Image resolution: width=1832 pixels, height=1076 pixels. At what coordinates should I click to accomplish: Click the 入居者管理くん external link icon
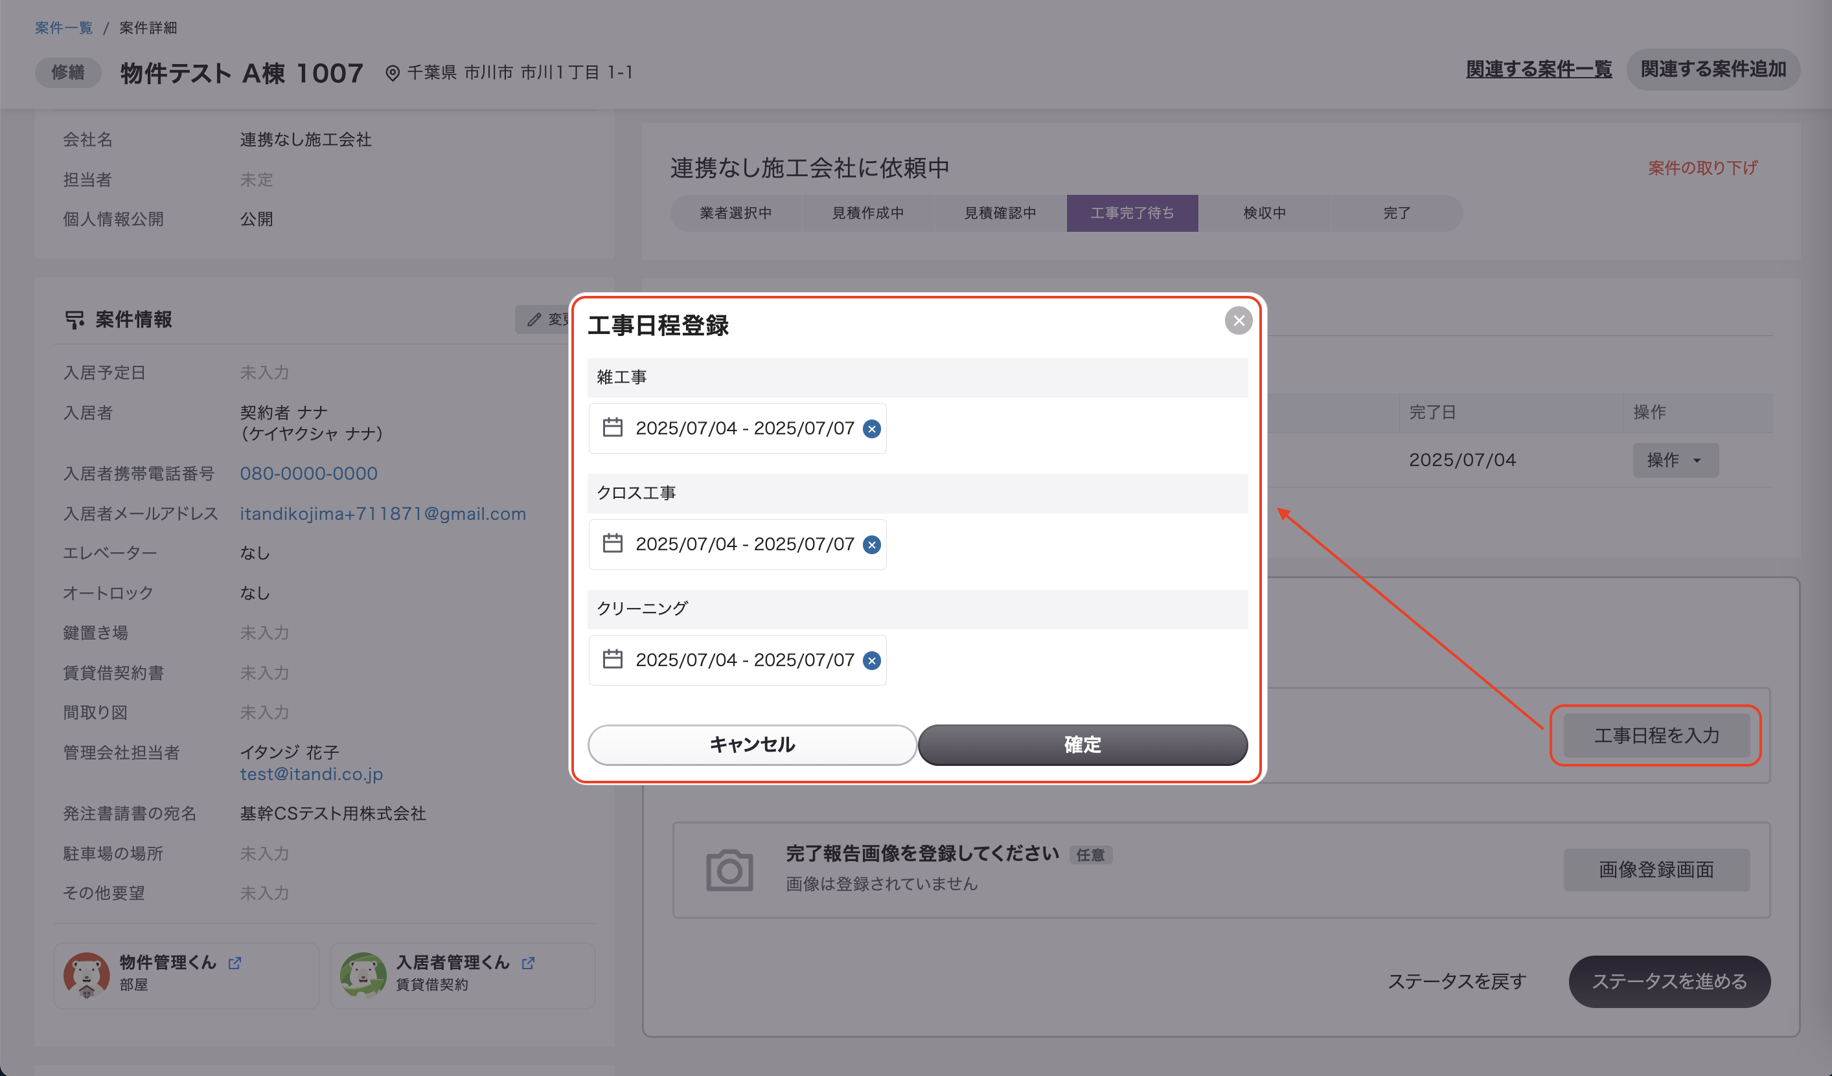click(529, 963)
